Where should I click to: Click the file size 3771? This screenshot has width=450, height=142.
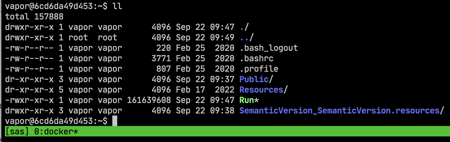161,58
